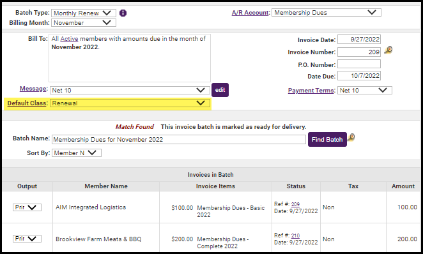Expand the A/R Account Membership Dues dropdown
This screenshot has width=423, height=254.
(327, 12)
